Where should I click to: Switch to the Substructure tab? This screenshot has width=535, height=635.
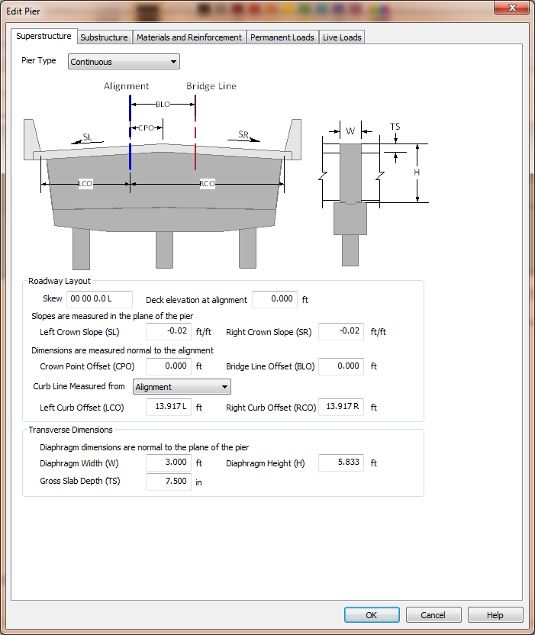click(104, 37)
